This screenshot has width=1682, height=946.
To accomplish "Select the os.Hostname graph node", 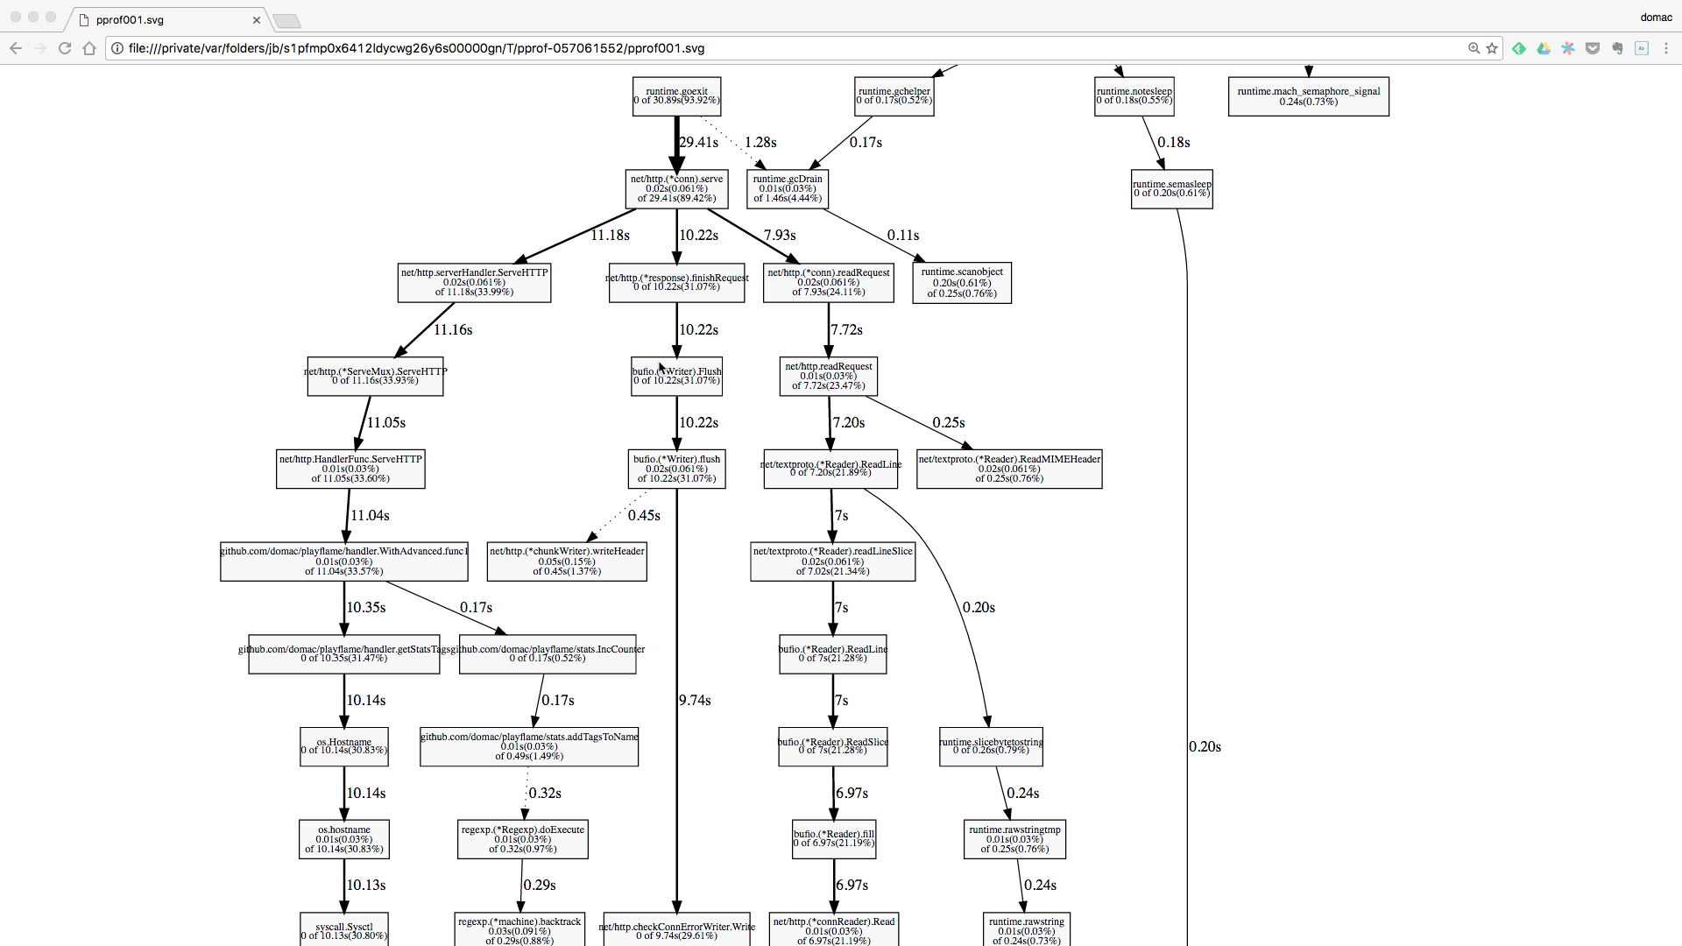I will pos(343,746).
